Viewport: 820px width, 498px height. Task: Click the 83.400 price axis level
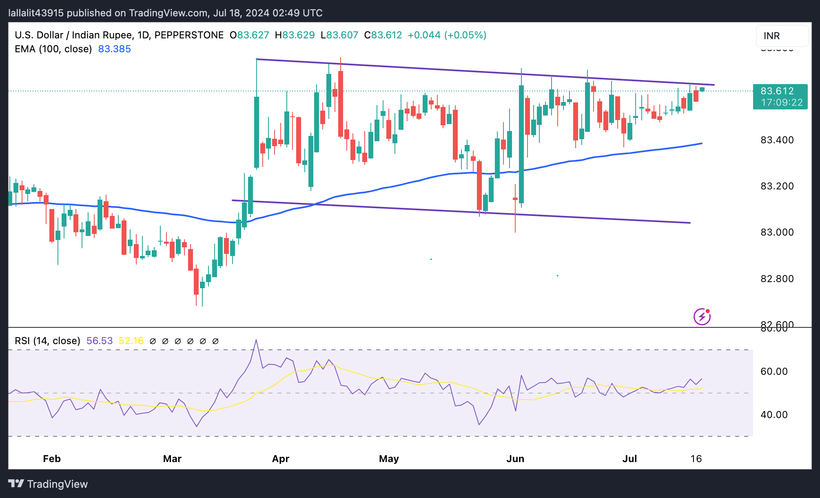(x=777, y=140)
